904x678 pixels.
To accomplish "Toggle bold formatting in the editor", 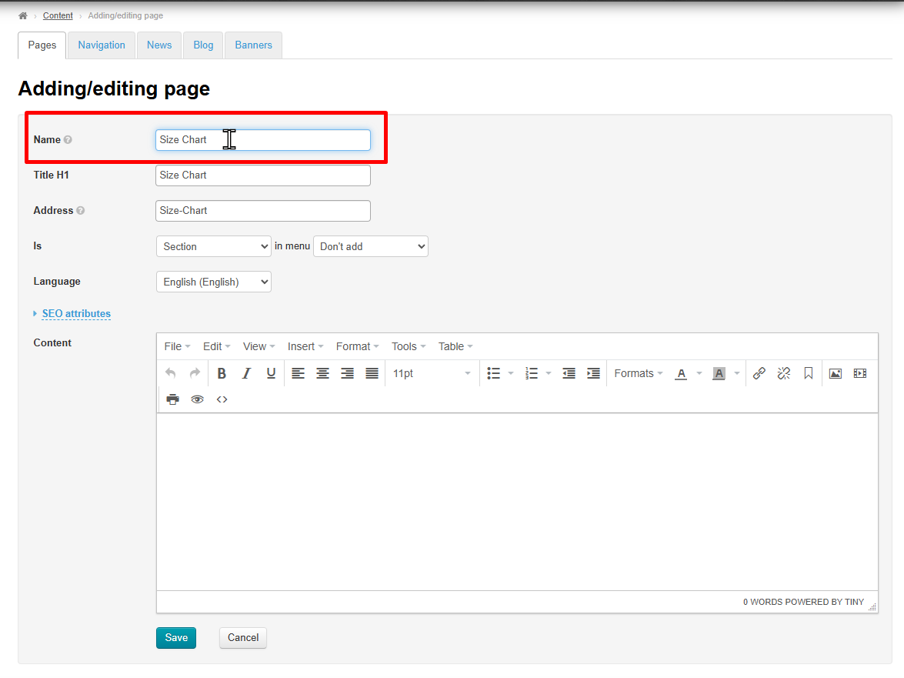I will (222, 373).
